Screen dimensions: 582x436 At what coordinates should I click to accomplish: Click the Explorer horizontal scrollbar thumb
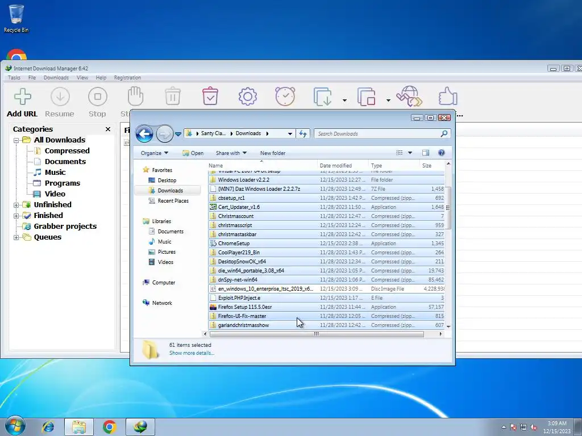[317, 334]
